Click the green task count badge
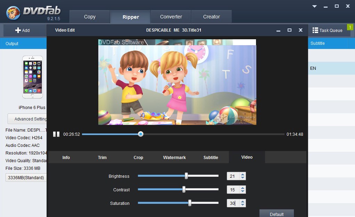 point(350,27)
